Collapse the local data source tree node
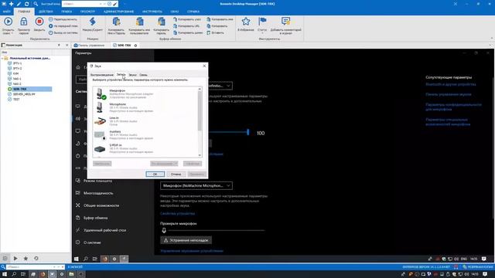Image resolution: width=495 pixels, height=278 pixels. [x=2, y=59]
